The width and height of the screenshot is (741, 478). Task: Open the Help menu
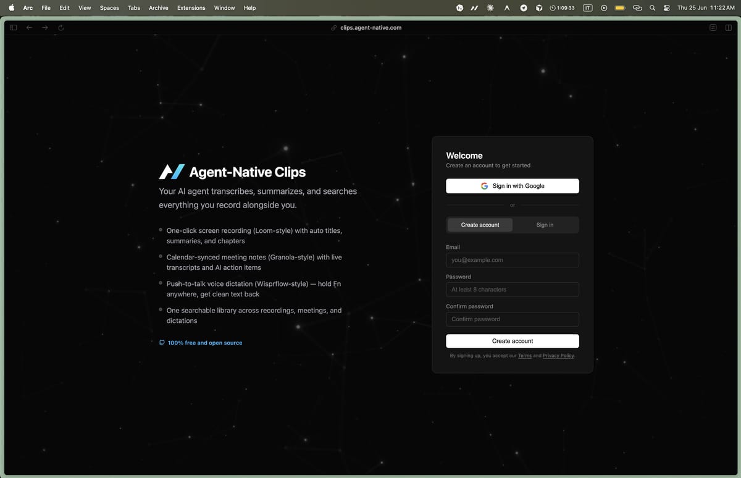(249, 7)
